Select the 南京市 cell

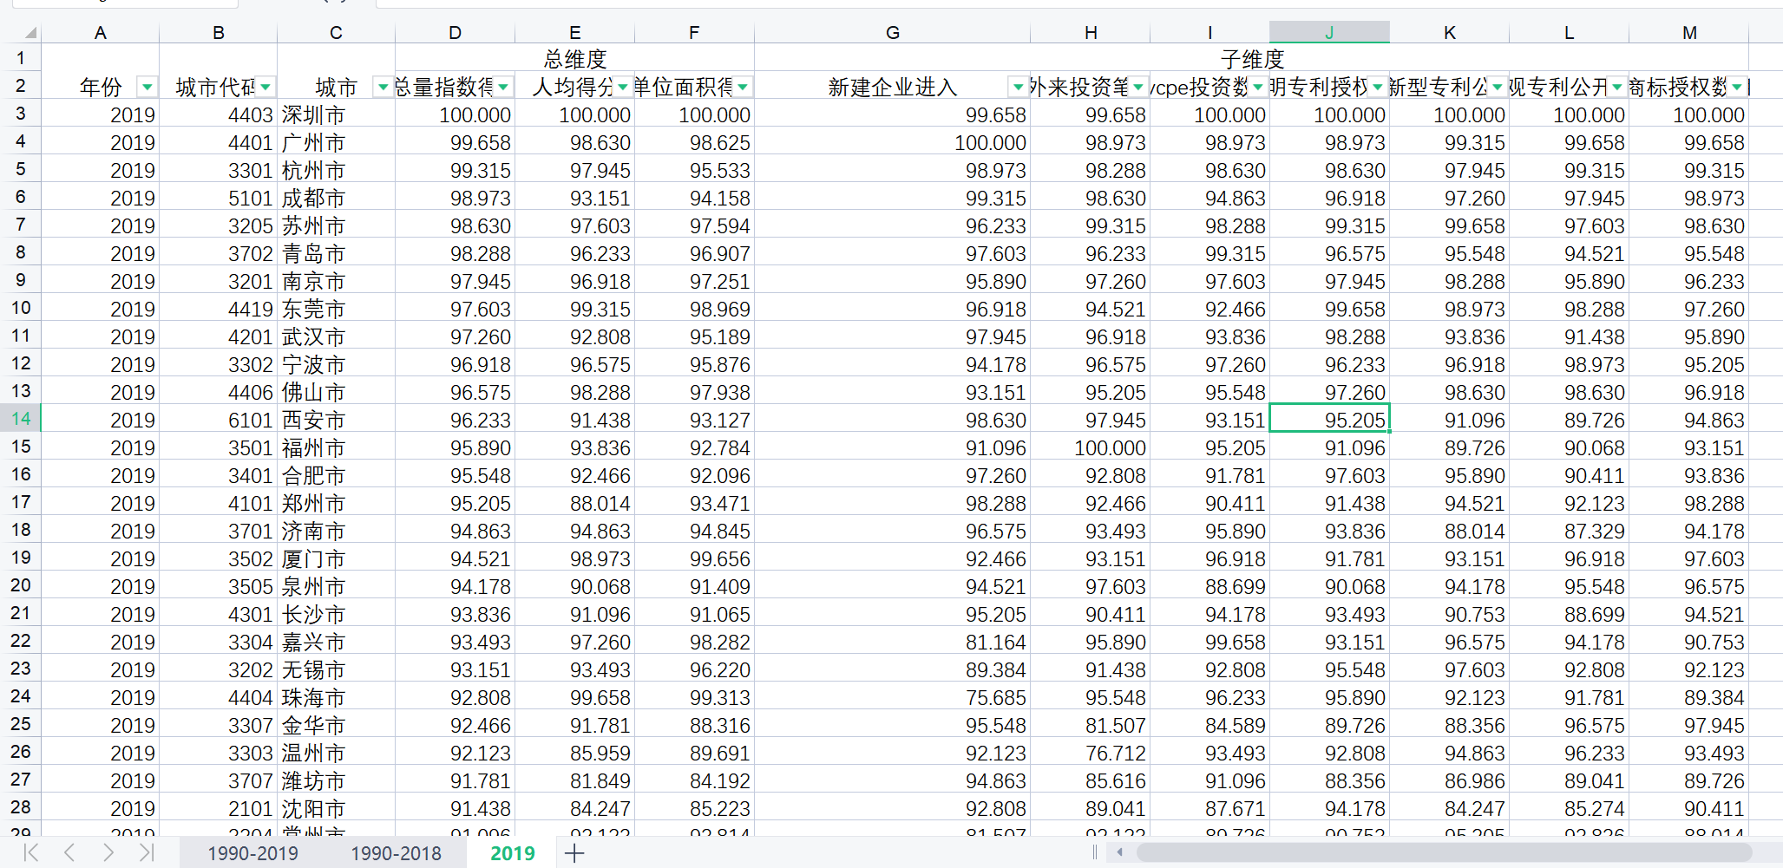tap(337, 281)
